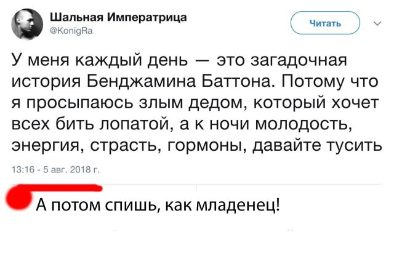The width and height of the screenshot is (394, 253).
Task: Click the word младенец in the reply
Action: pyautogui.click(x=237, y=206)
